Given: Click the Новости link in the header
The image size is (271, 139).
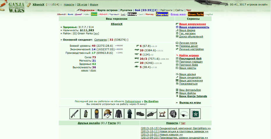Looking at the screenshot, I should tap(69, 5).
